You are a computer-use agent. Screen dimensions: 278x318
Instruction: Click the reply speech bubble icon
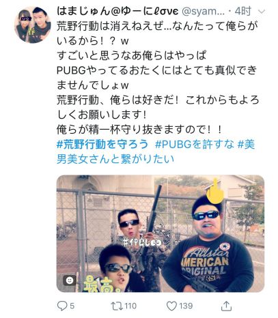(x=61, y=306)
